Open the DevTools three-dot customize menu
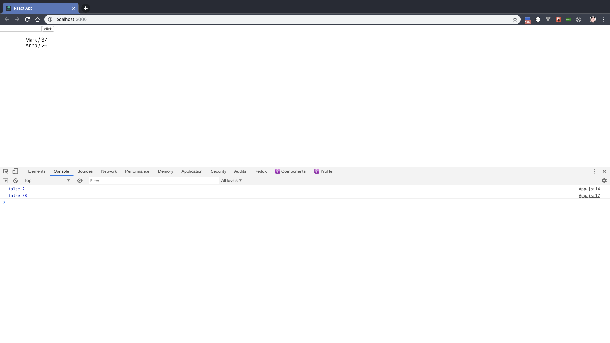This screenshot has height=343, width=610. click(x=595, y=171)
